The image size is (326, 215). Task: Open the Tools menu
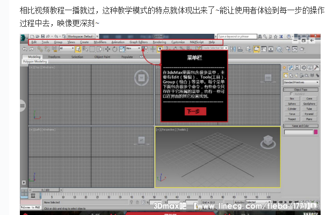45,42
